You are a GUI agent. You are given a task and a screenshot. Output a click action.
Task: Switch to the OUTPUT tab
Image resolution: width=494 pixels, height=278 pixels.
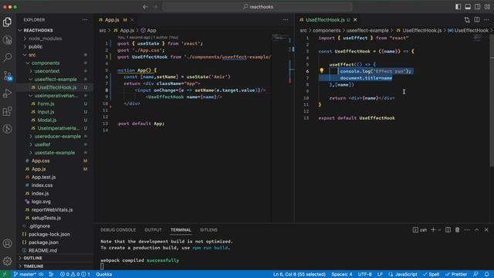click(153, 230)
